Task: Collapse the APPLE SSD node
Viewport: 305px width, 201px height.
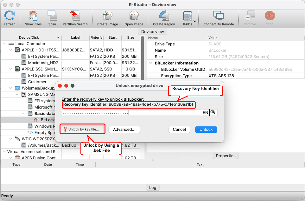Action: [11, 69]
